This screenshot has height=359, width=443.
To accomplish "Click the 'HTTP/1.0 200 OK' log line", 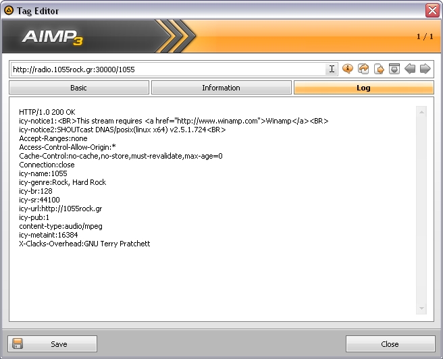I will [x=47, y=112].
